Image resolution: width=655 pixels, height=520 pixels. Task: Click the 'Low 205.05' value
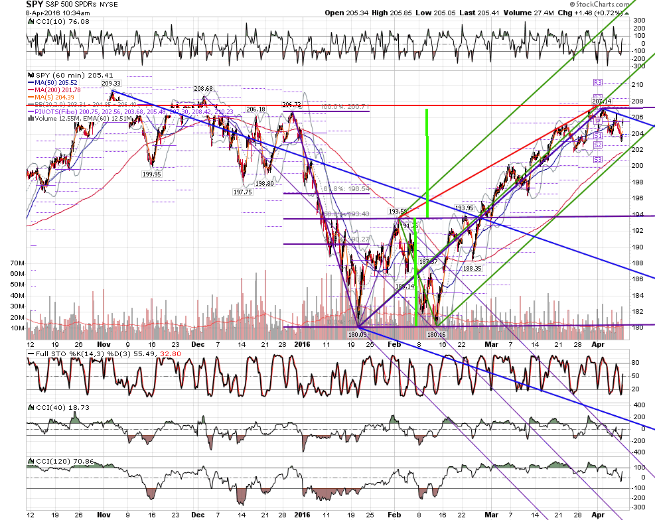436,13
